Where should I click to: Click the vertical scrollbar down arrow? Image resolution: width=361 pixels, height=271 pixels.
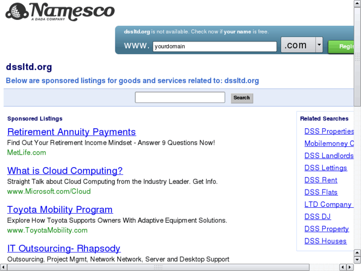358,260
